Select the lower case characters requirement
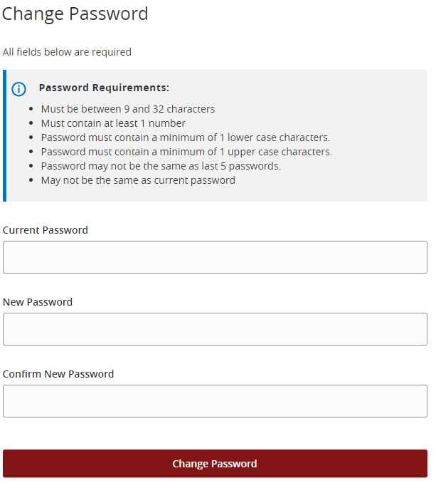This screenshot has width=436, height=488. [x=186, y=137]
